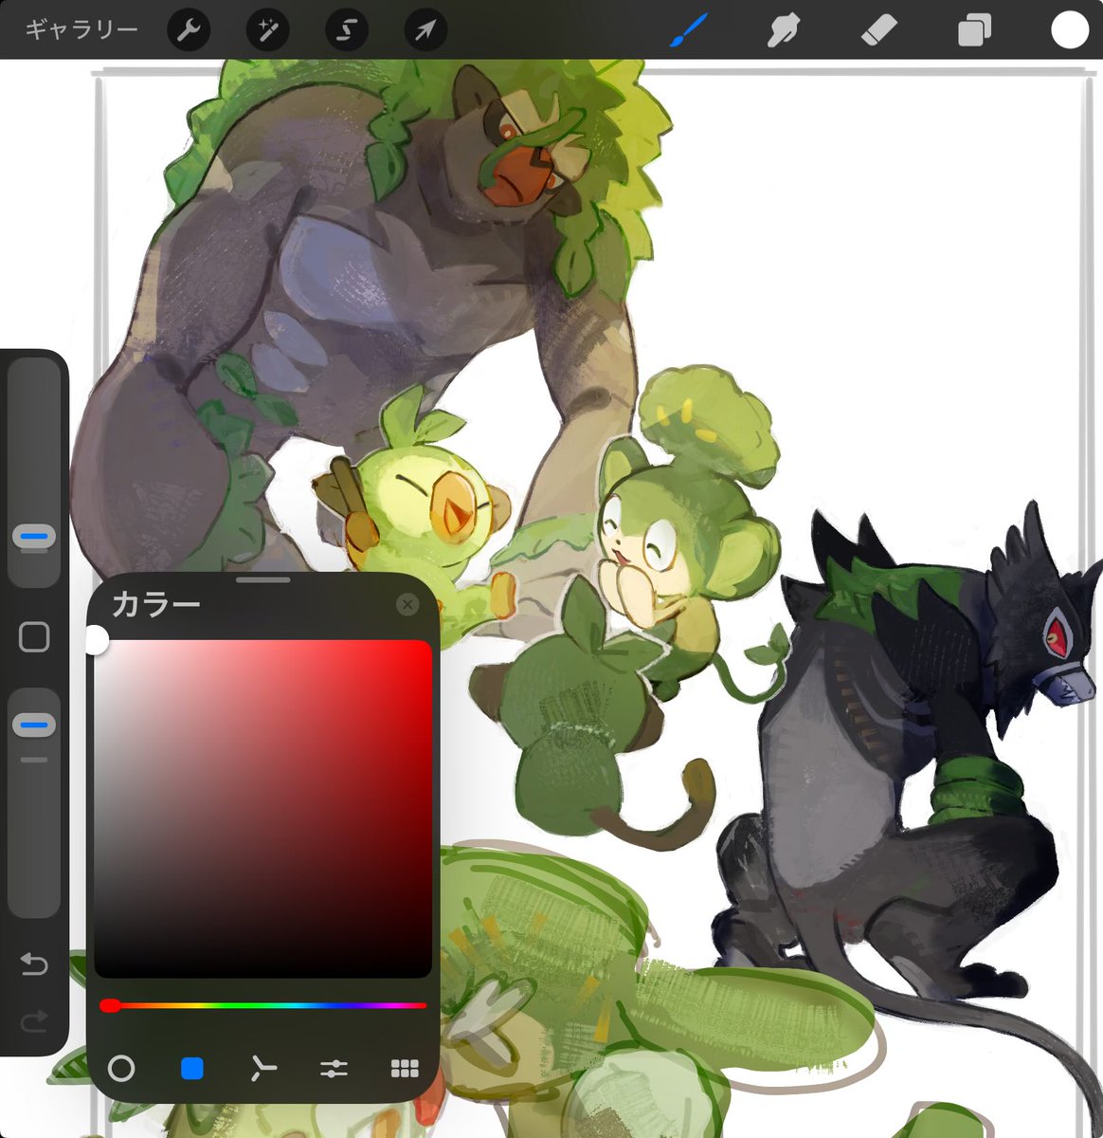This screenshot has width=1103, height=1138.
Task: Grab the Color panel top drag handle
Action: pos(262,579)
